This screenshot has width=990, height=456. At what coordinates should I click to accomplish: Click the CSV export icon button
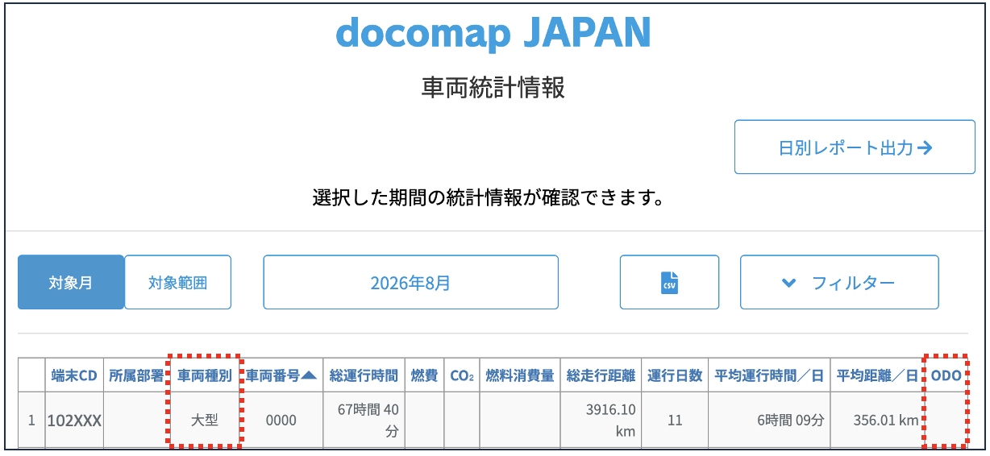pos(669,282)
